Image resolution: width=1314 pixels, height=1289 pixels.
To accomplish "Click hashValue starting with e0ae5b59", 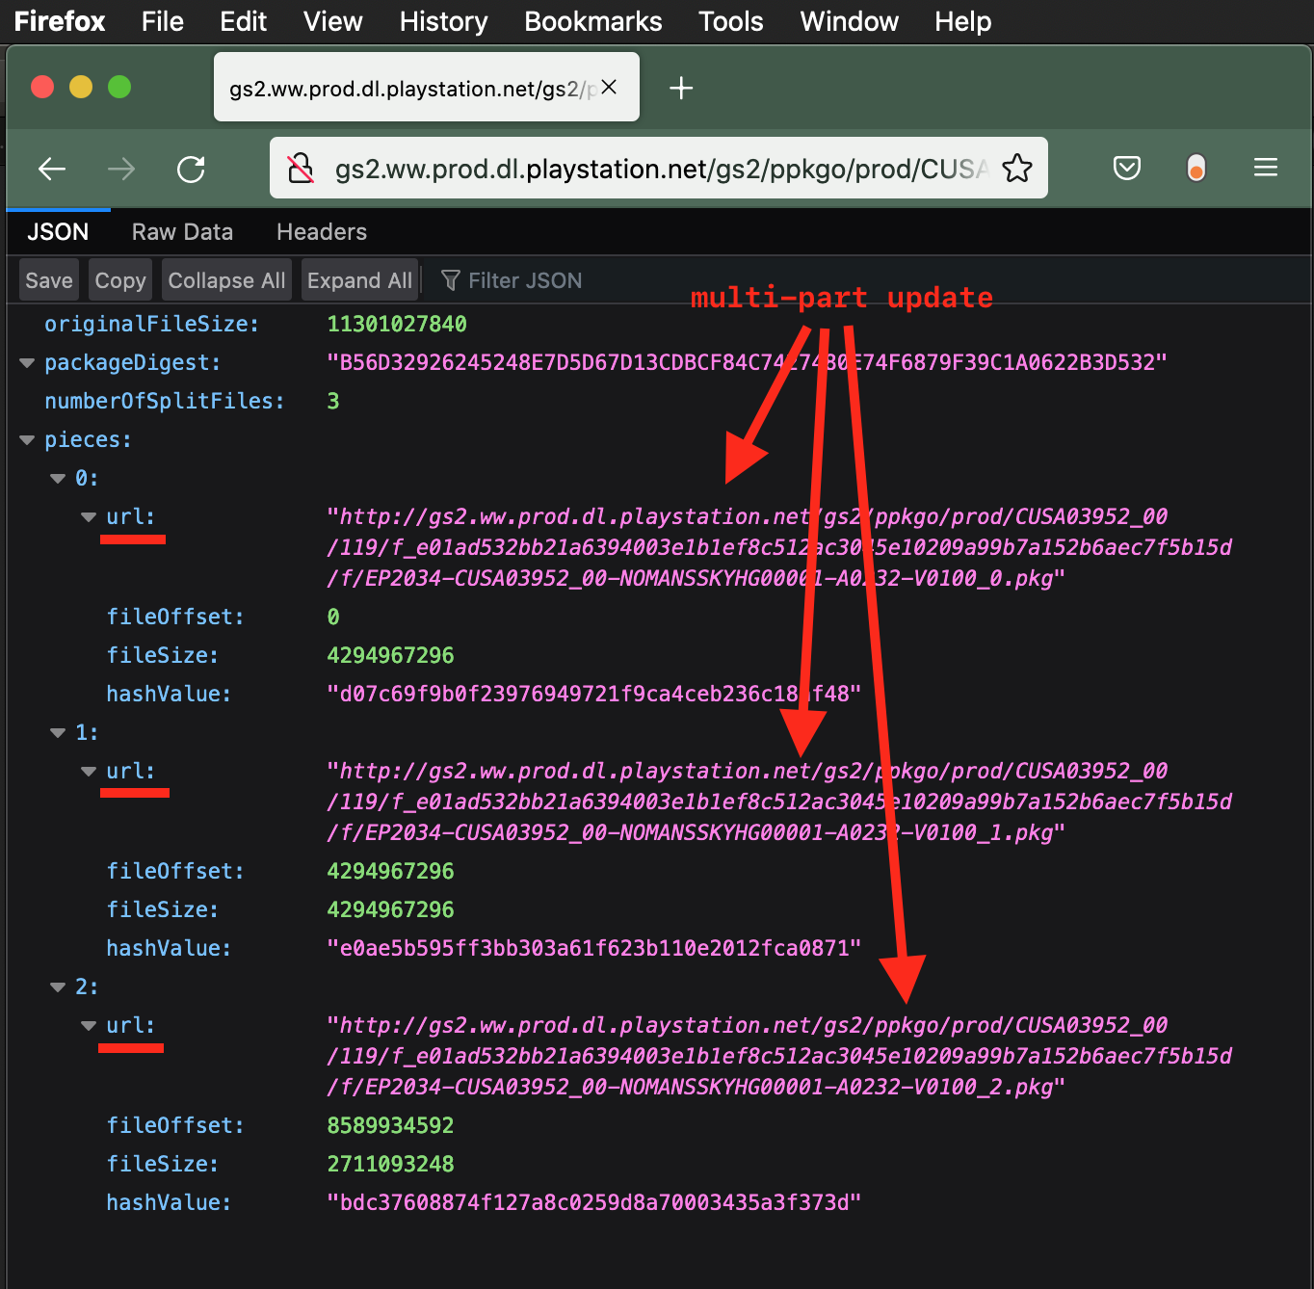I will (593, 949).
